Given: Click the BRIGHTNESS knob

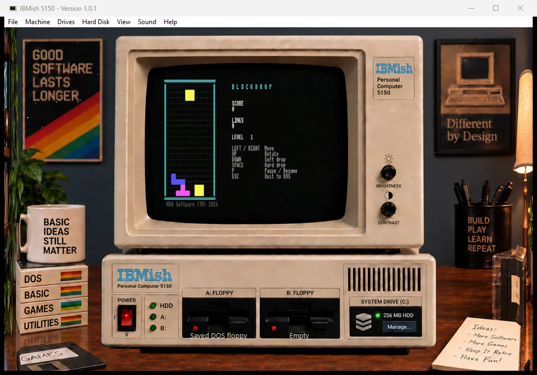Looking at the screenshot, I should (388, 172).
